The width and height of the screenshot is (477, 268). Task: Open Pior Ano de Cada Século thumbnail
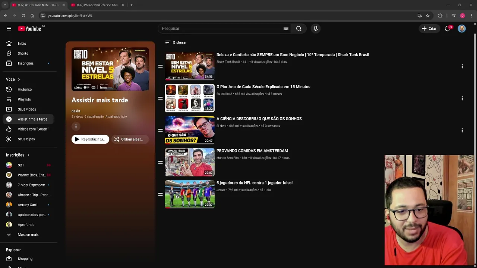(x=190, y=98)
